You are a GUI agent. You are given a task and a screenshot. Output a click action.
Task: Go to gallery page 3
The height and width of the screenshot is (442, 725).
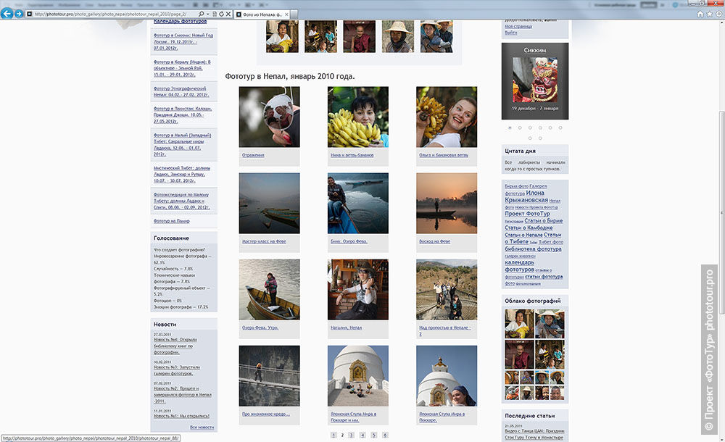(351, 435)
